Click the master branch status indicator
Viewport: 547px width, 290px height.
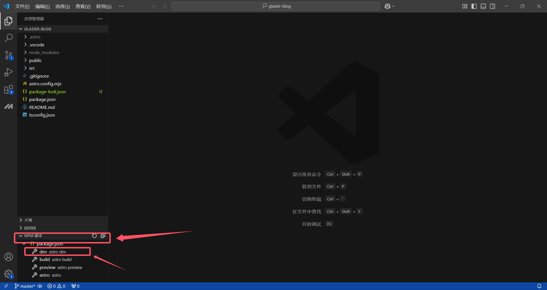[x=25, y=286]
